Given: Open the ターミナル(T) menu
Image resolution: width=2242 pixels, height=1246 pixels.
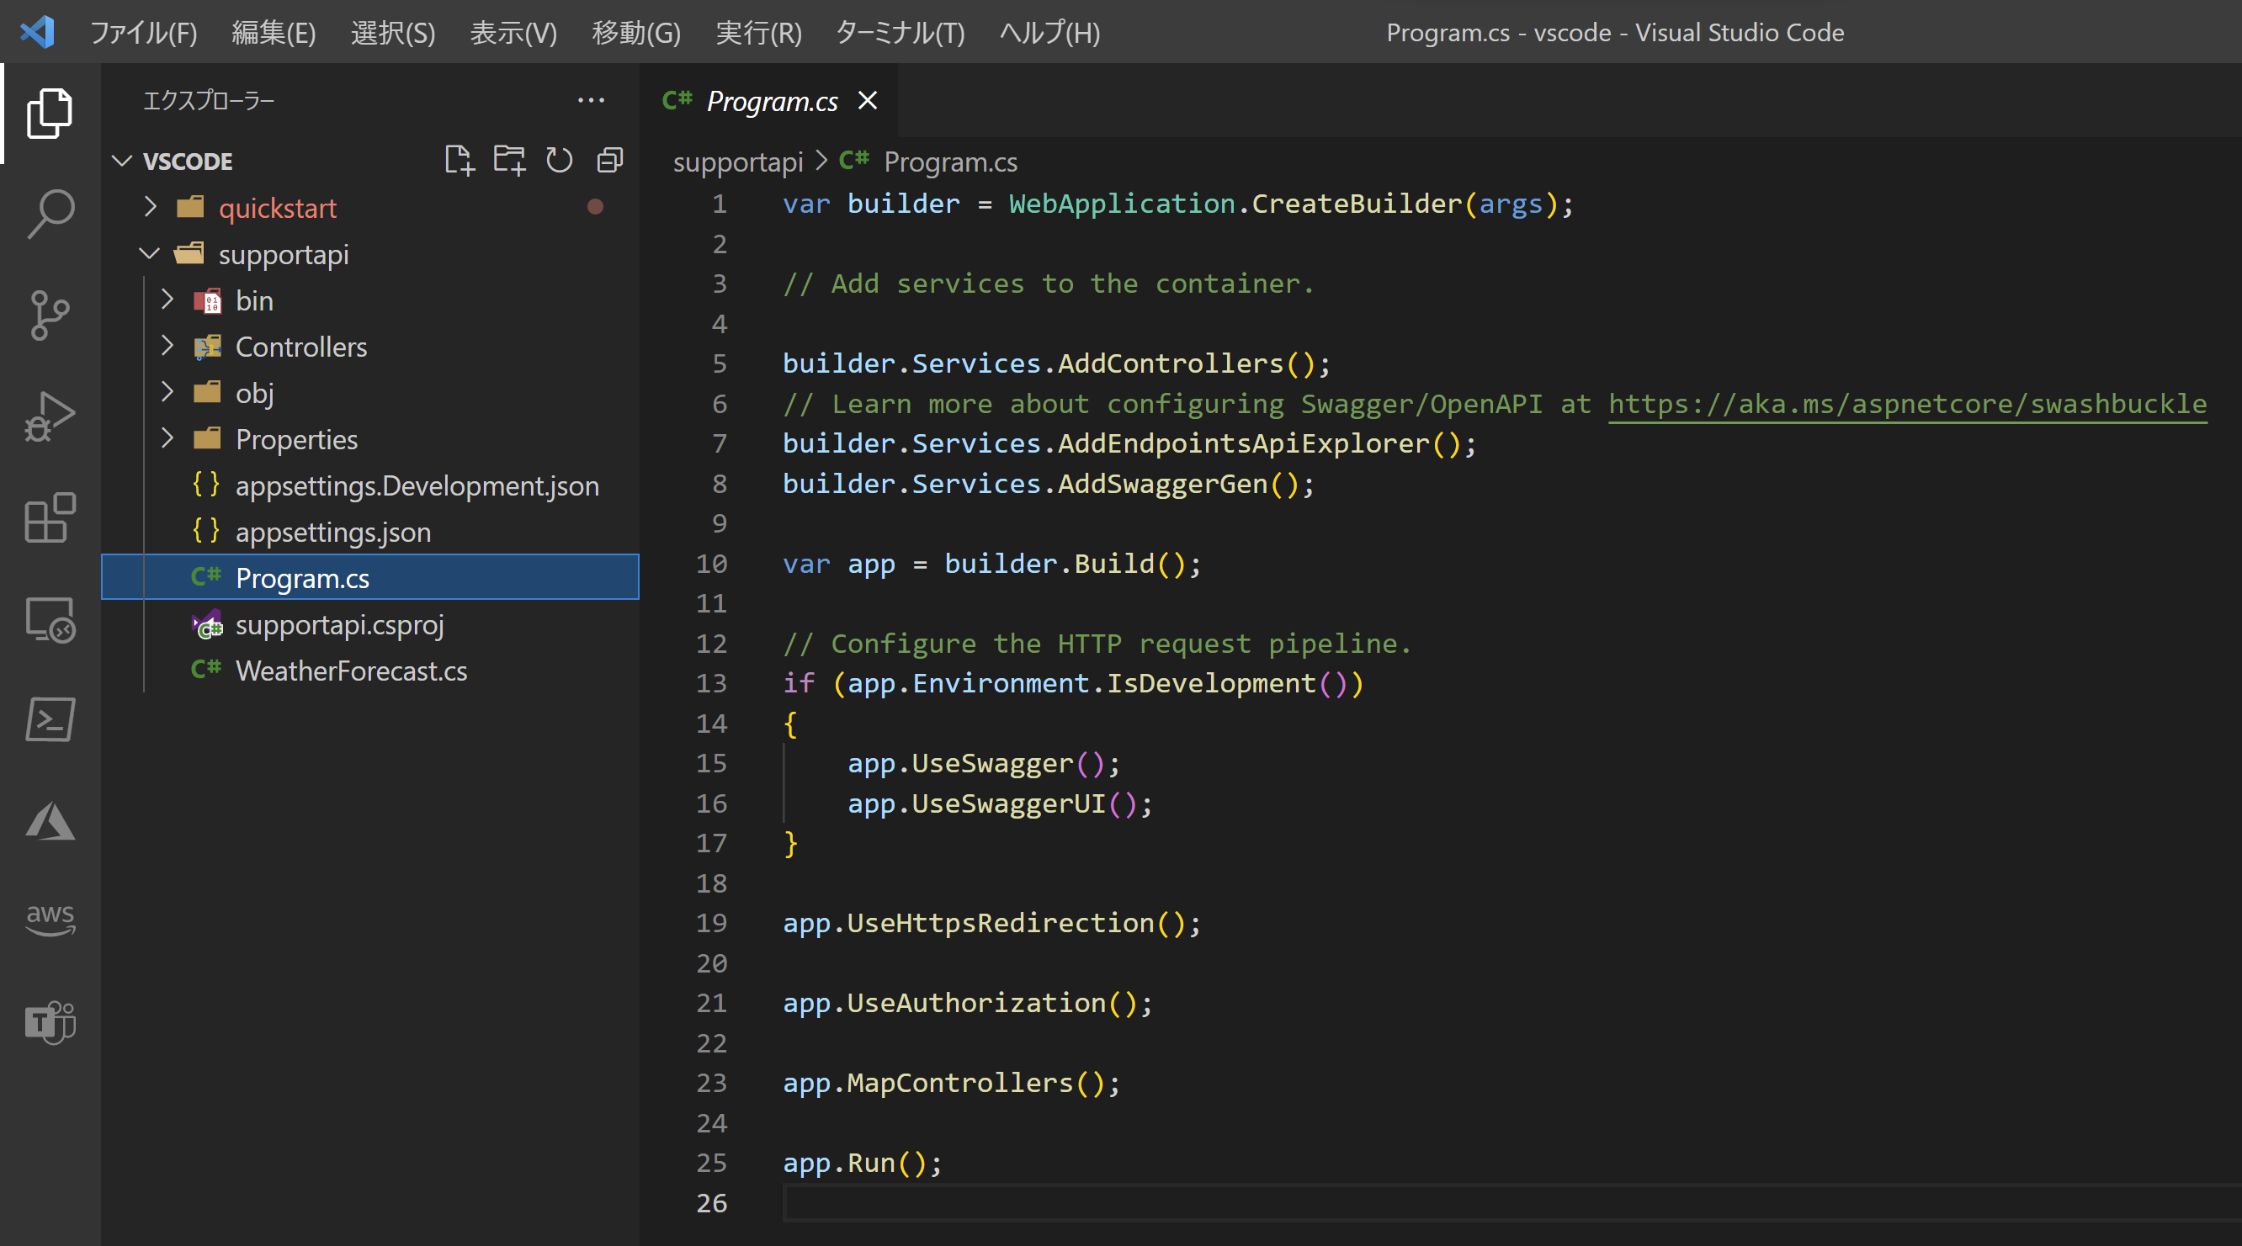Looking at the screenshot, I should (x=900, y=32).
